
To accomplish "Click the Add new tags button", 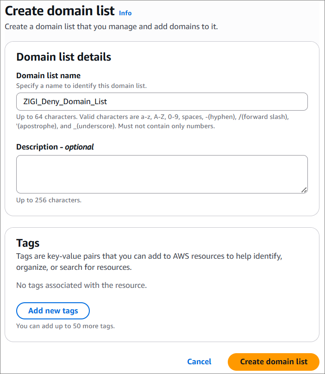I will coord(53,311).
